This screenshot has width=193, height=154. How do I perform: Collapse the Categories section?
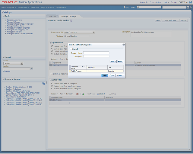tap(51, 80)
